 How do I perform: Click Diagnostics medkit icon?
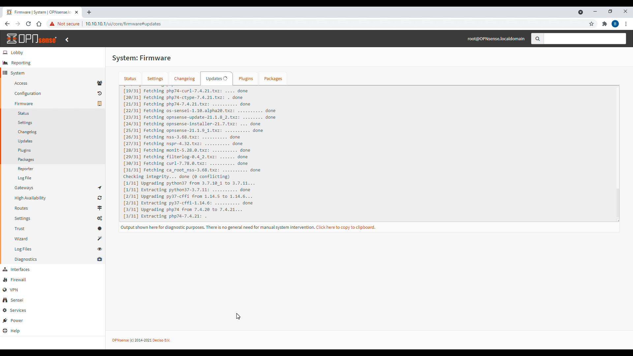click(x=100, y=259)
